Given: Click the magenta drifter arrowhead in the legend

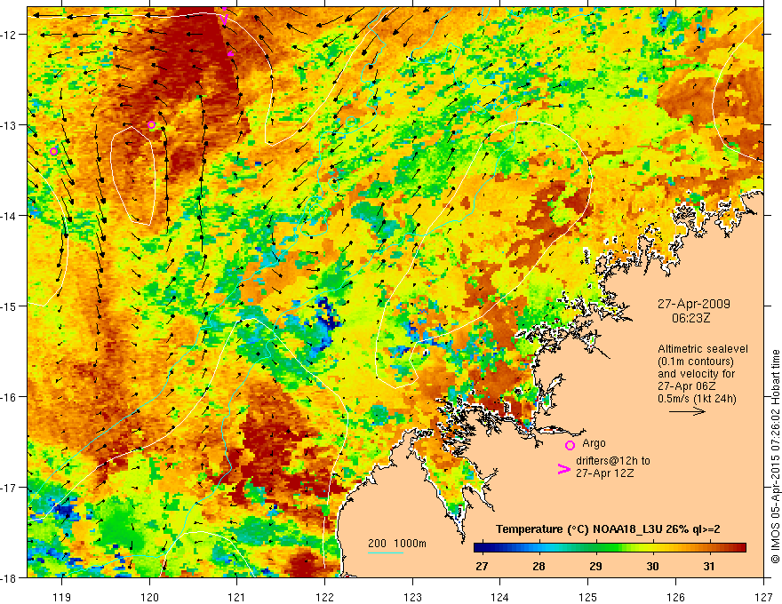Looking at the screenshot, I should [563, 469].
